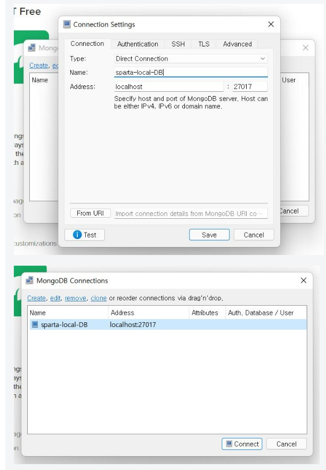This screenshot has width=326, height=470.
Task: Click the Name field containing sparta-local-DB
Action: [191, 72]
